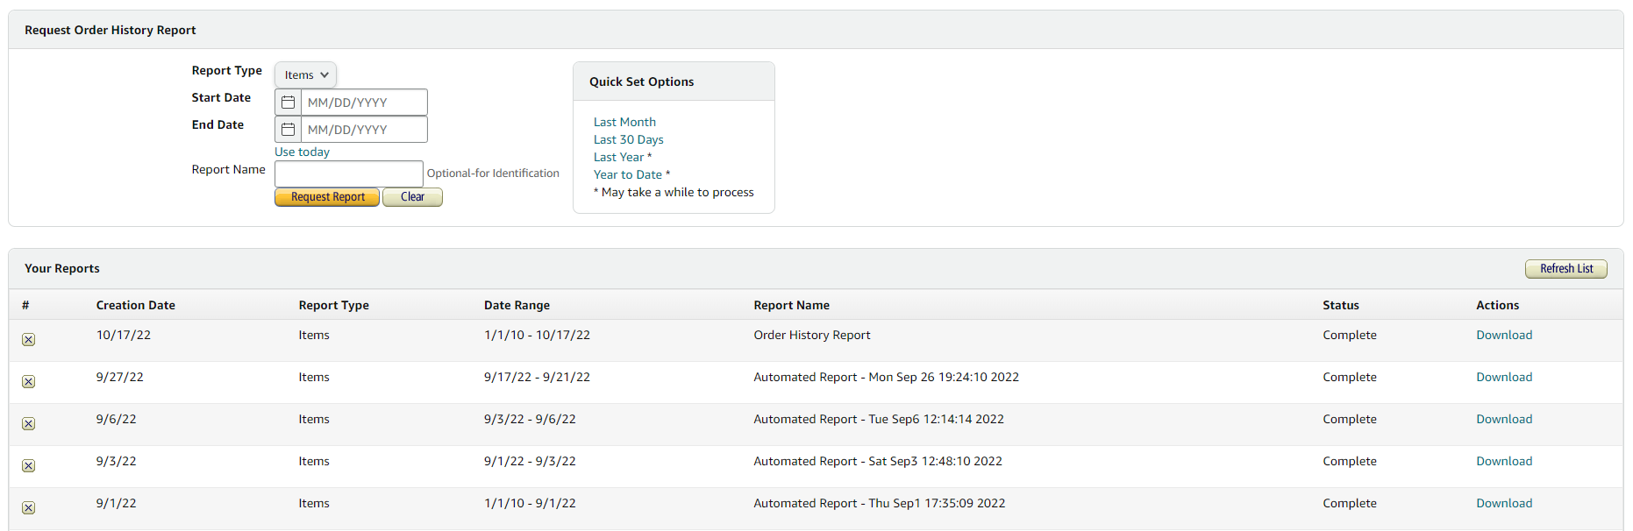Open the Report Type dropdown

(x=305, y=75)
